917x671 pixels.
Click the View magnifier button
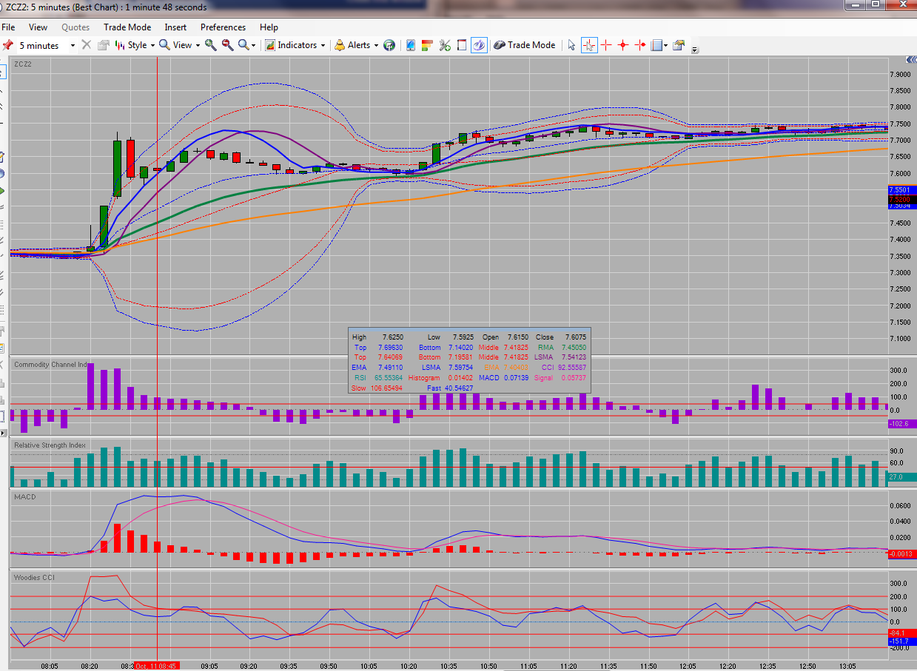175,45
